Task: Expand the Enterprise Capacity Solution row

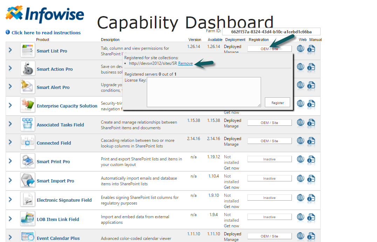Action: point(10,105)
